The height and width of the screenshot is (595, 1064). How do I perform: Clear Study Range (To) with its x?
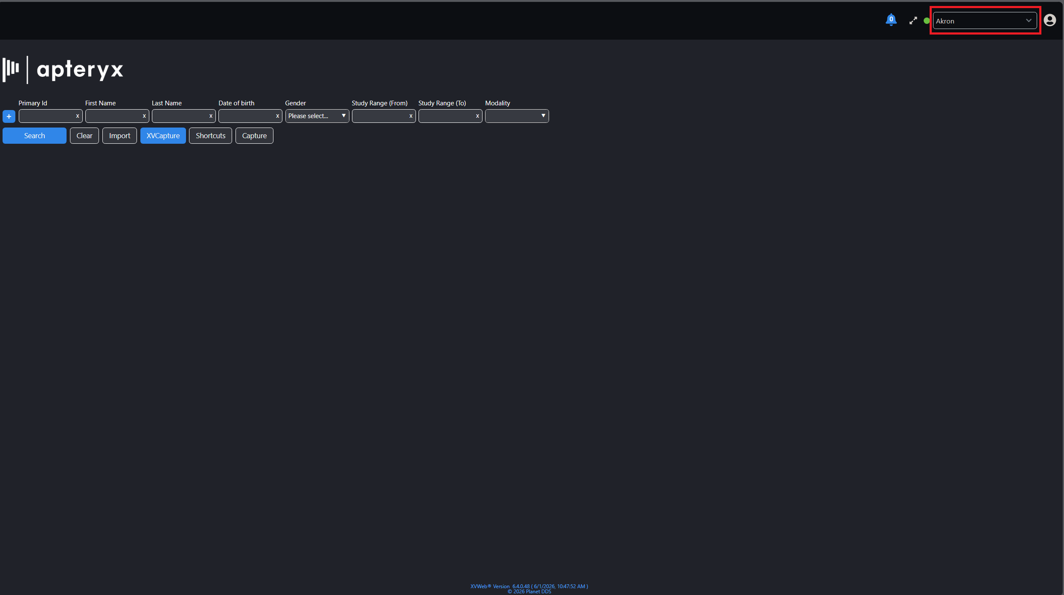[477, 116]
